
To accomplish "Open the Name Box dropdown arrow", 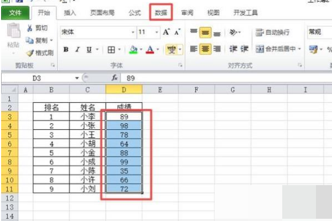I will pos(77,78).
